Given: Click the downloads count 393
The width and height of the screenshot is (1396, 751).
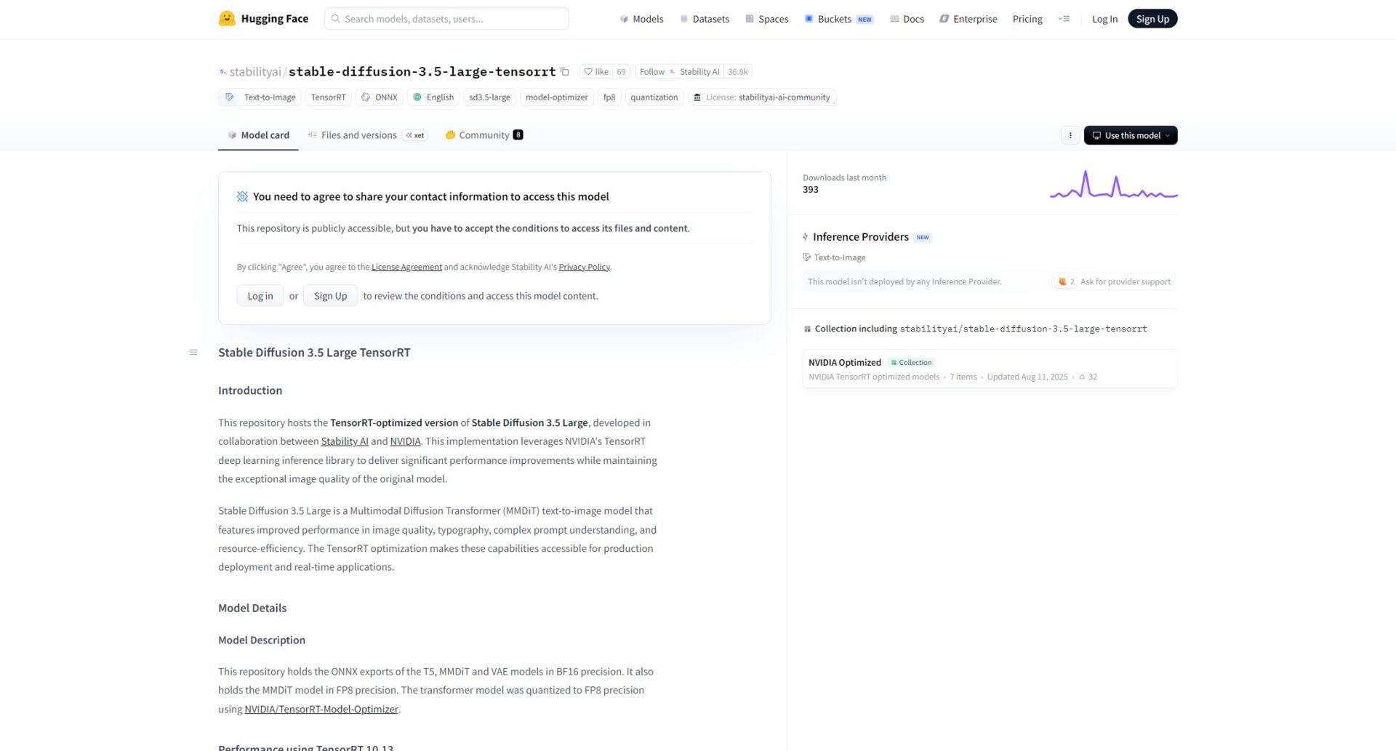Looking at the screenshot, I should (x=811, y=190).
